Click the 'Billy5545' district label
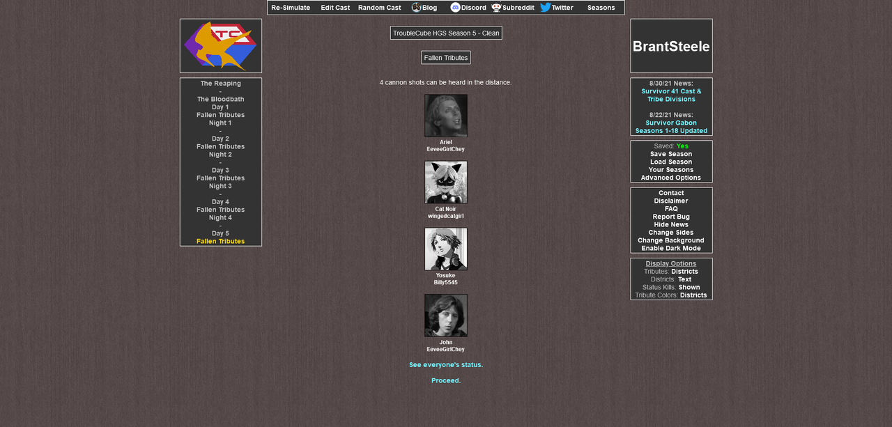Screen dimensions: 892x427 (446, 282)
